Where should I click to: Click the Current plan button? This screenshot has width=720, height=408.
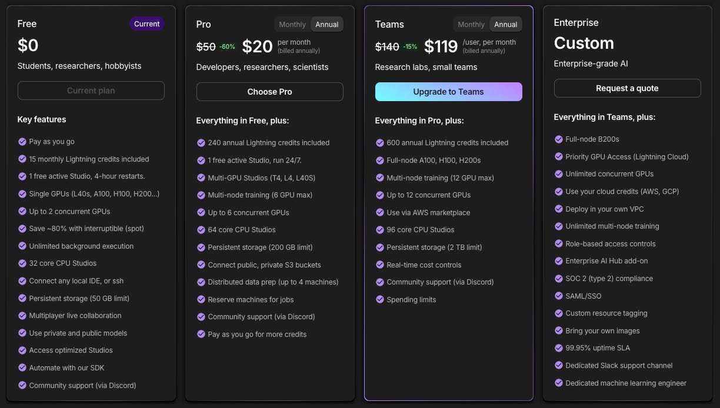tap(91, 91)
